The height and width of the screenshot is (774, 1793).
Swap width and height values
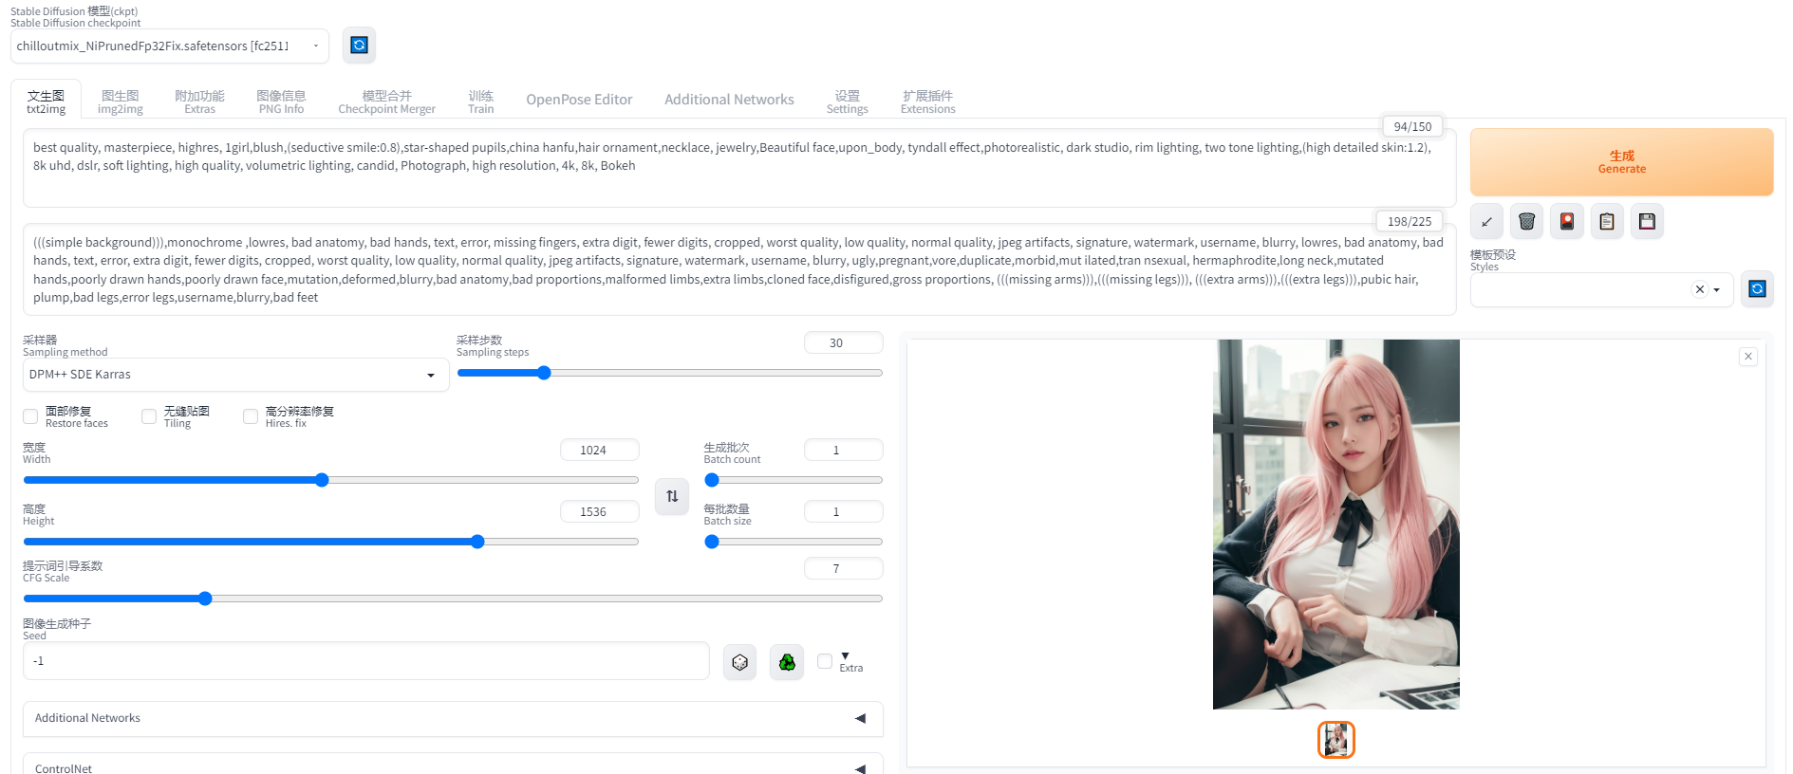[672, 496]
